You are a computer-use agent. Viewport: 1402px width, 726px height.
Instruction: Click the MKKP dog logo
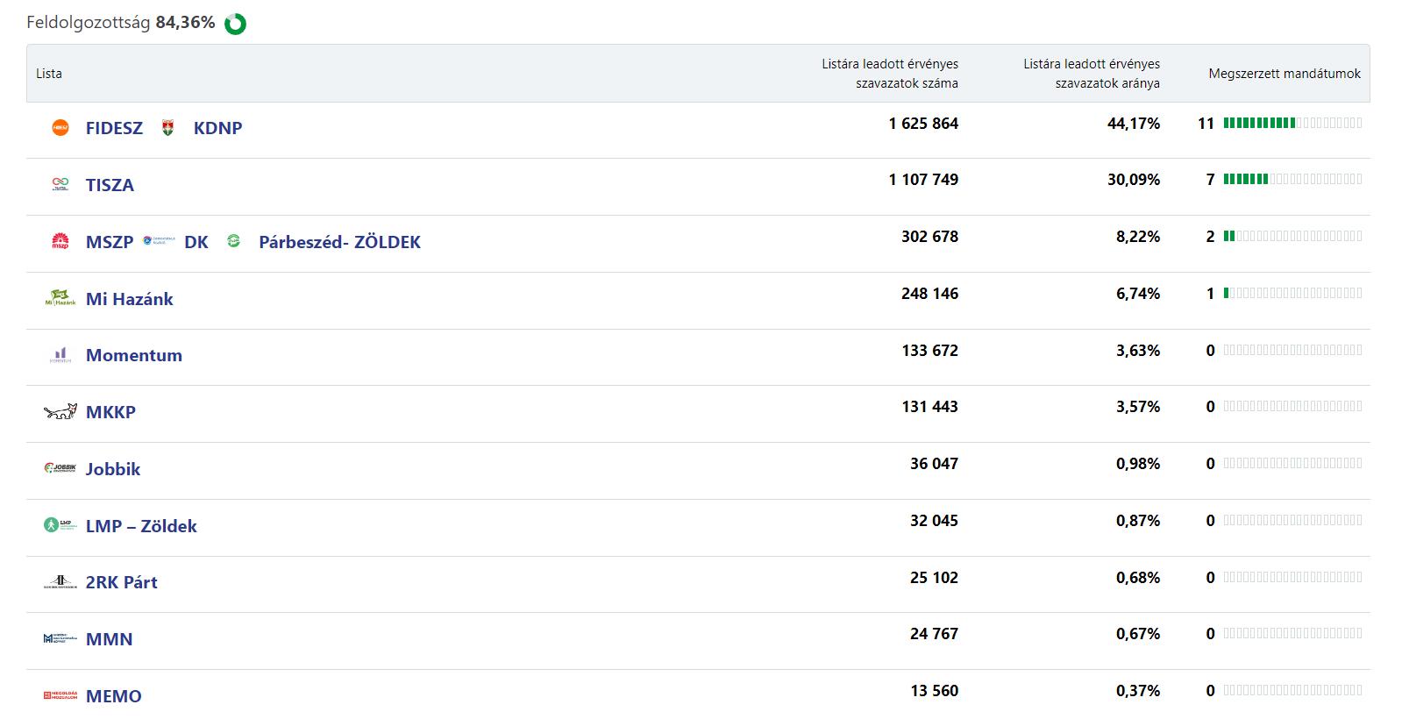tap(60, 411)
